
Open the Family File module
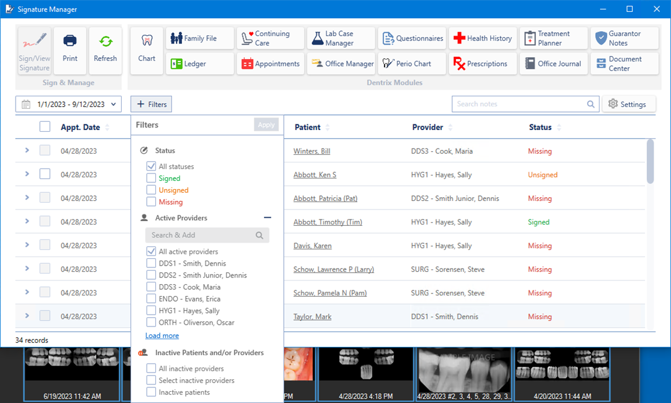[x=200, y=39]
